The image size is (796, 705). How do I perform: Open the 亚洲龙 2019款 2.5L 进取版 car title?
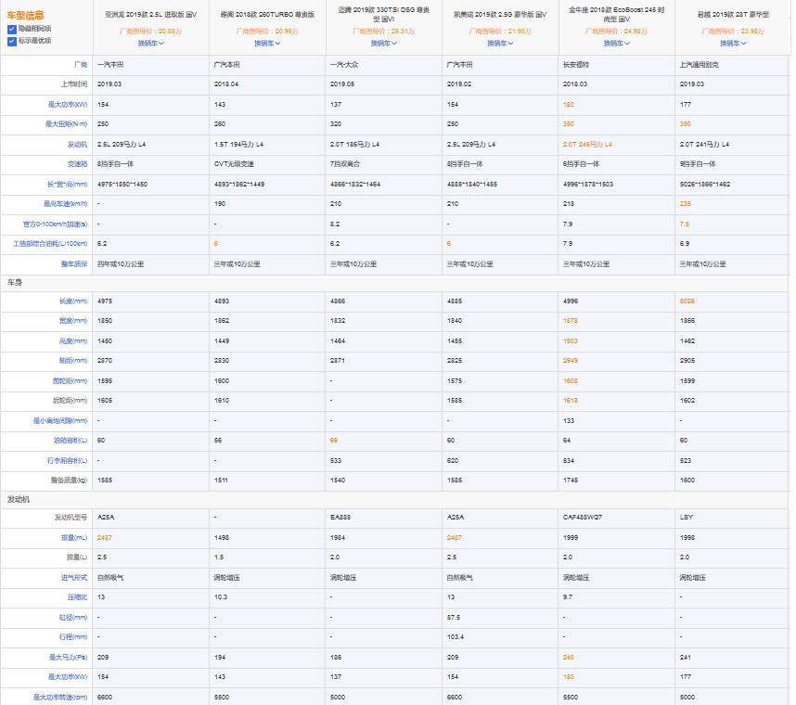pyautogui.click(x=151, y=15)
